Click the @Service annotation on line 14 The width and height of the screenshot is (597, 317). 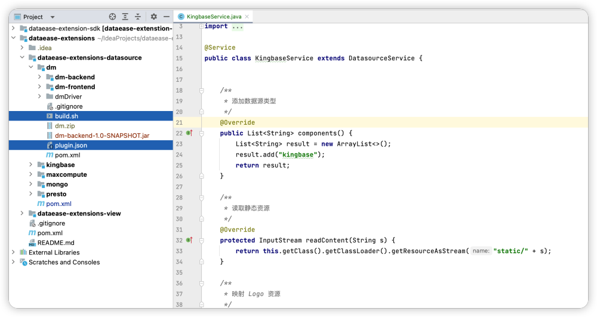220,48
